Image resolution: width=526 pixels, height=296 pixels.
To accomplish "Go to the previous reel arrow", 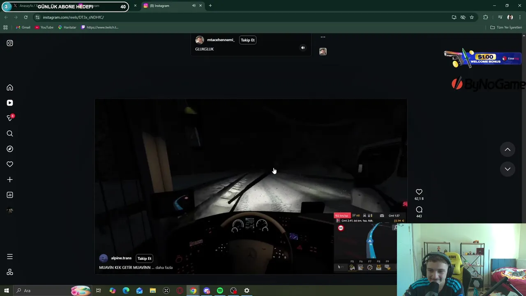I will tap(508, 150).
